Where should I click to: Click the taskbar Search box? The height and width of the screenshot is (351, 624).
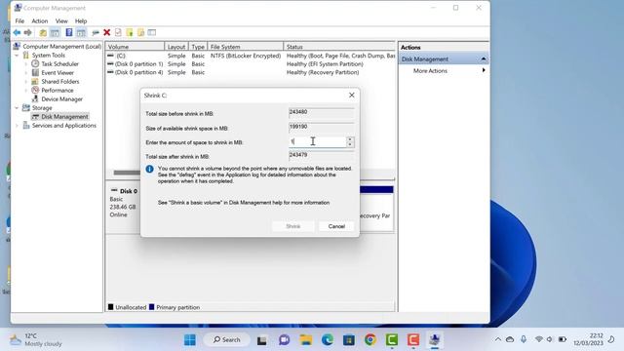(x=226, y=340)
